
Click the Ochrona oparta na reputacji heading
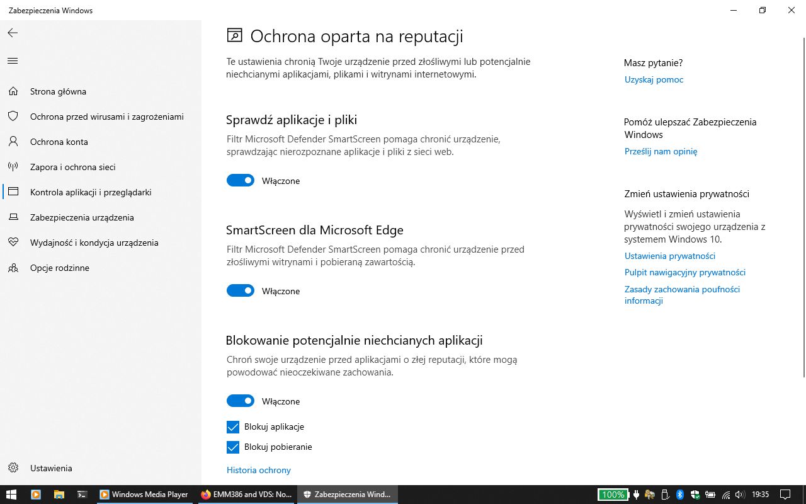tap(356, 36)
